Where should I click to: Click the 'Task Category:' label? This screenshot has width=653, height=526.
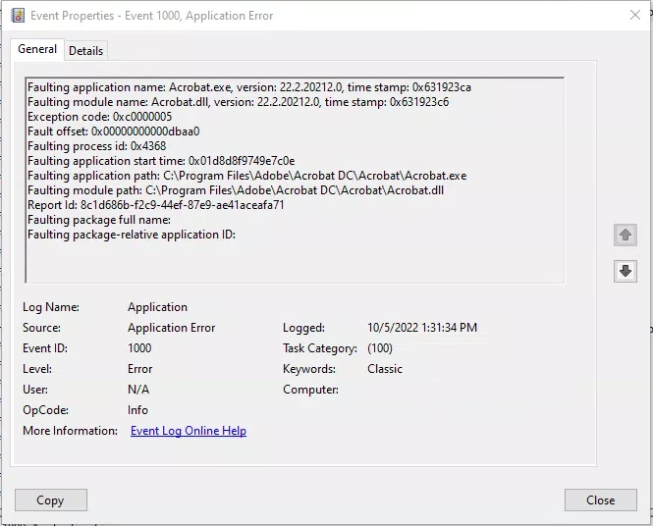point(320,348)
